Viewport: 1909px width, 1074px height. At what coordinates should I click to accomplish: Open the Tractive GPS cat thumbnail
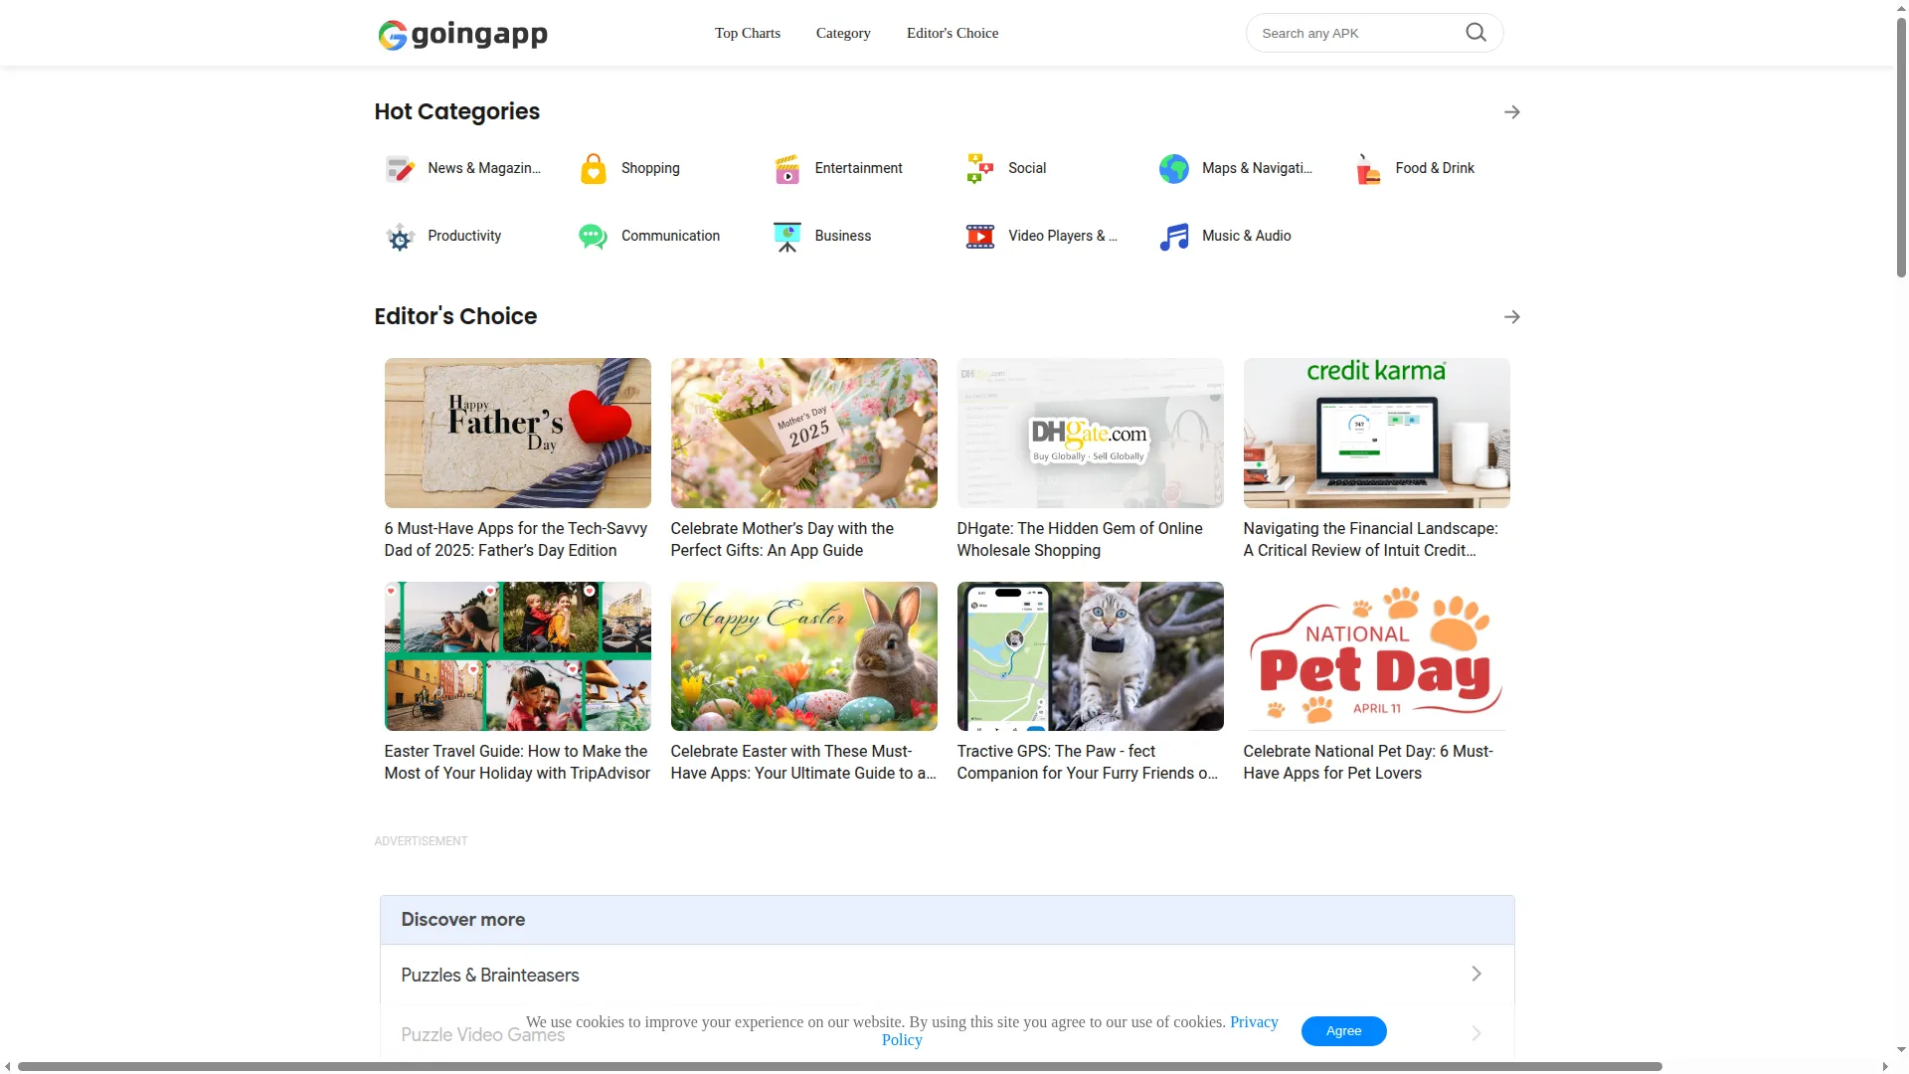(1091, 656)
